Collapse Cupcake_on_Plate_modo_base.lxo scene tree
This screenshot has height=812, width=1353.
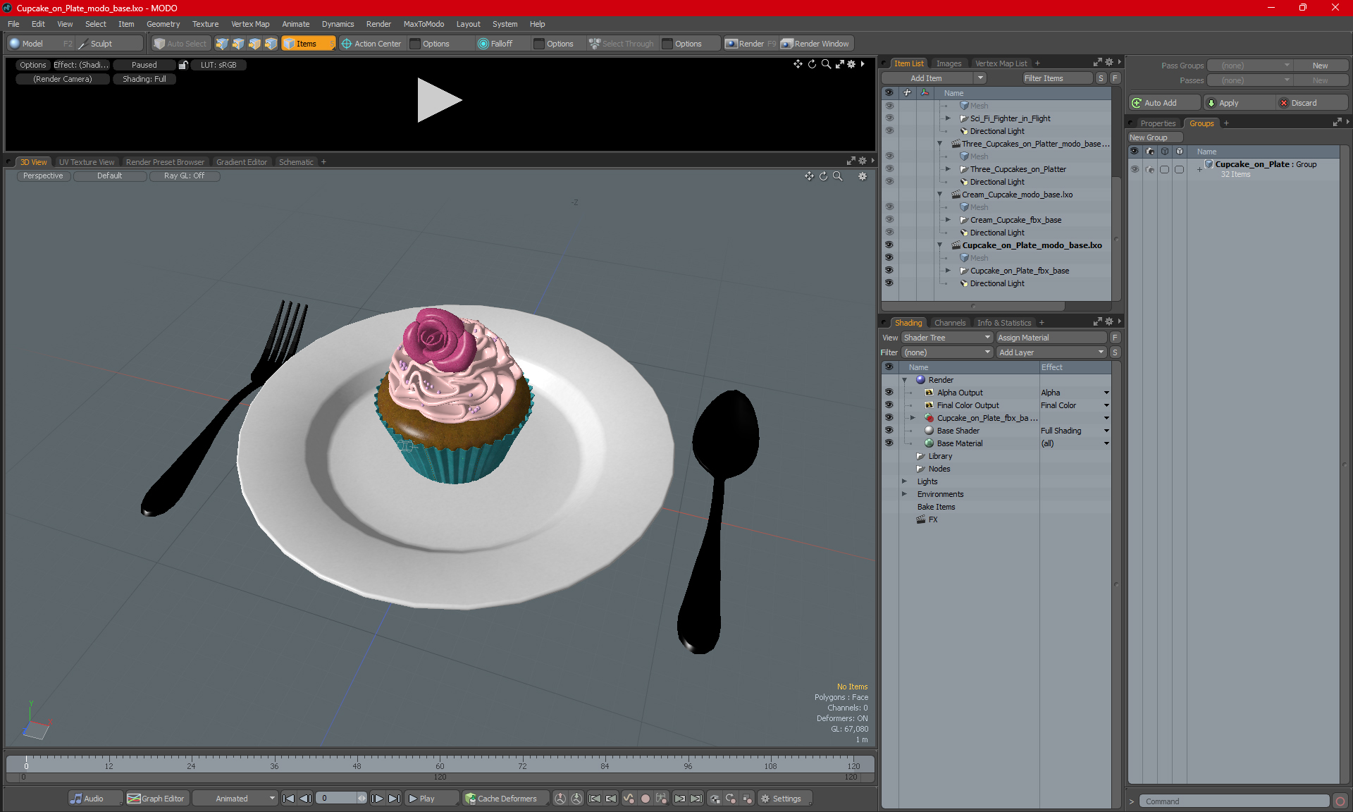click(939, 245)
